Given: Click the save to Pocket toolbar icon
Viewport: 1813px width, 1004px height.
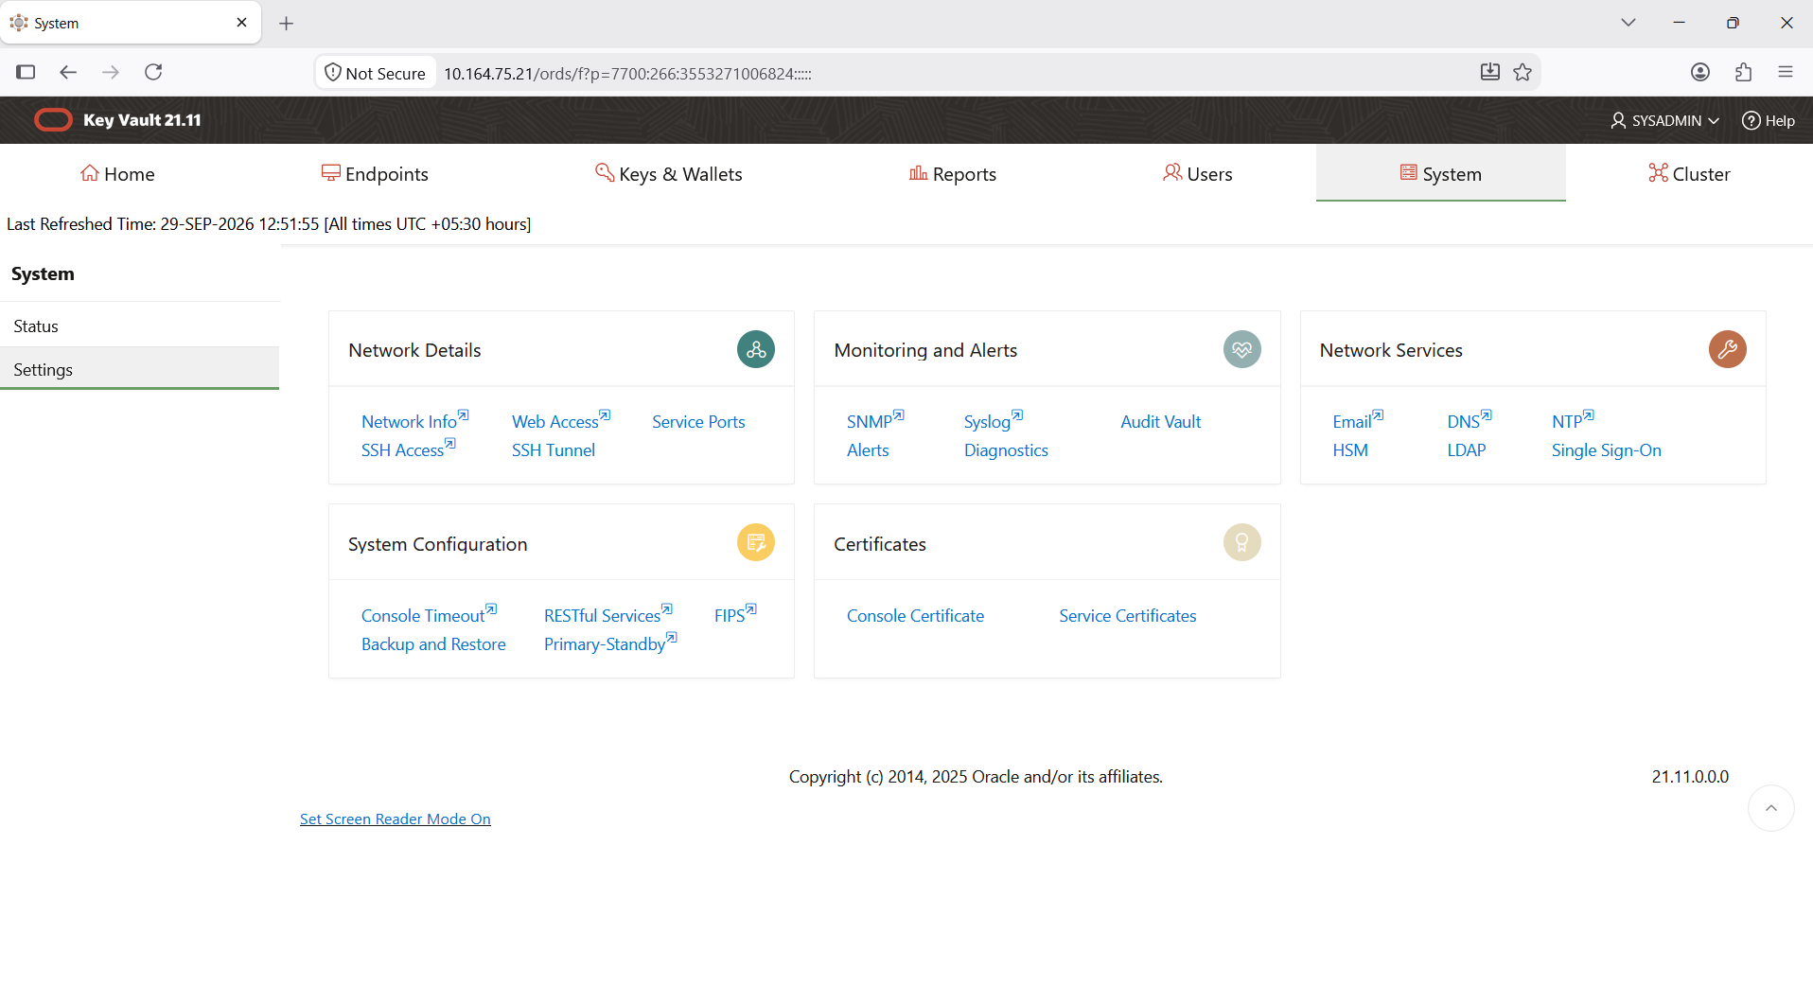Looking at the screenshot, I should 1490,72.
